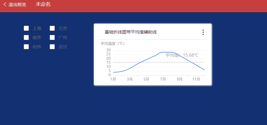Check the 武汉 checkbox
This screenshot has width=267, height=125.
coord(52,47)
